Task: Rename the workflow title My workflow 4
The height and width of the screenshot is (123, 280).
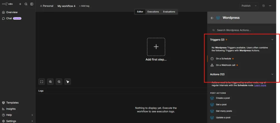Action: [x=66, y=6]
